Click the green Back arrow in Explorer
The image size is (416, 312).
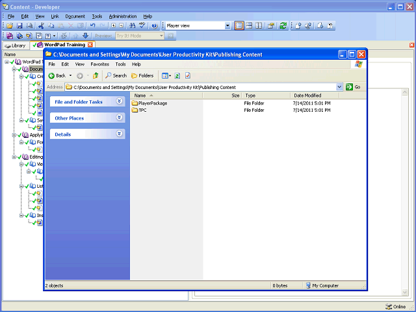51,75
